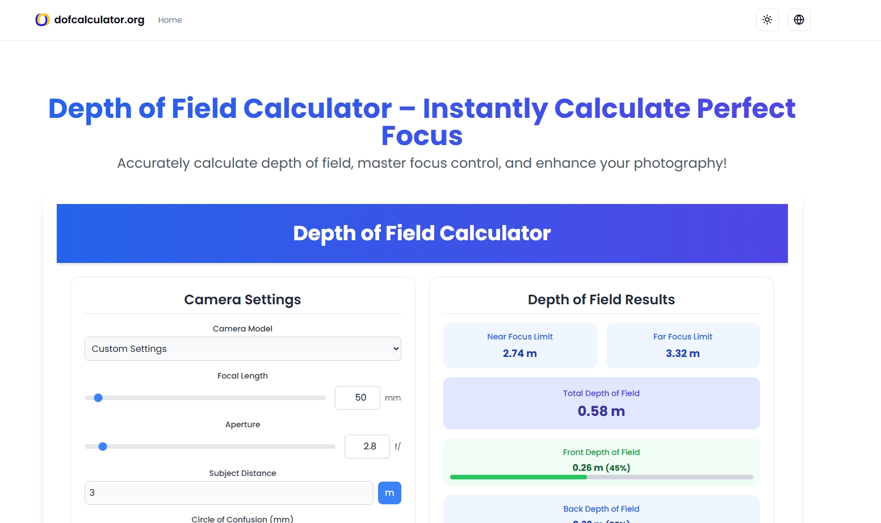The image size is (881, 523).
Task: Toggle the light/dark theme sun icon
Action: tap(767, 20)
